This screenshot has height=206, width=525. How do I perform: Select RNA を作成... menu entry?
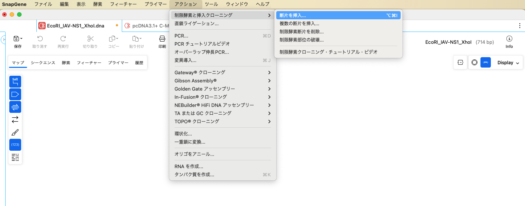pos(223,166)
